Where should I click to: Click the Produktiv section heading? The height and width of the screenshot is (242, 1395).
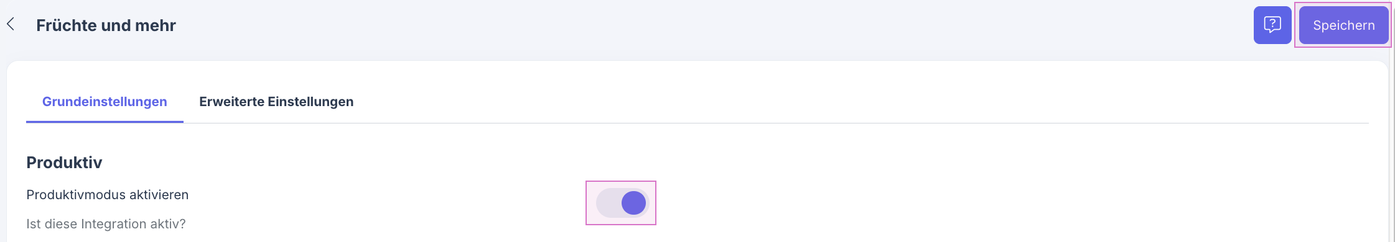64,163
